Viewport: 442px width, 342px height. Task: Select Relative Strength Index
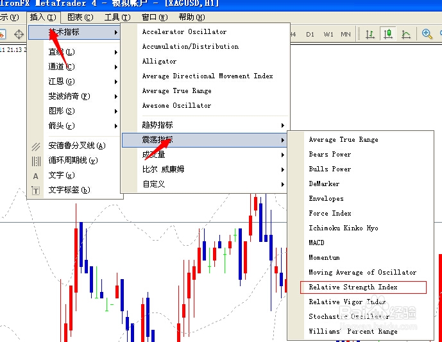(361, 287)
